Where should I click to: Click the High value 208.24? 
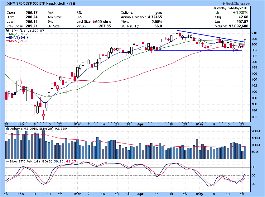click(x=31, y=17)
